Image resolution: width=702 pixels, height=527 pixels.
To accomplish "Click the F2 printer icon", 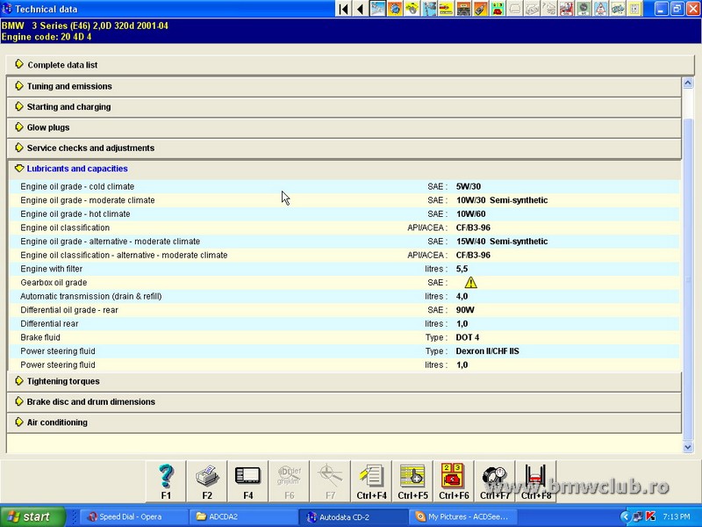I will tap(207, 481).
